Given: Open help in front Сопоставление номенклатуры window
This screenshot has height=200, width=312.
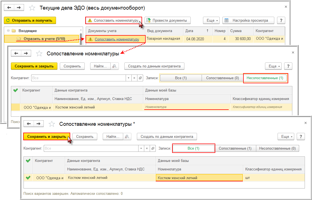Looking at the screenshot, I should tap(301, 136).
